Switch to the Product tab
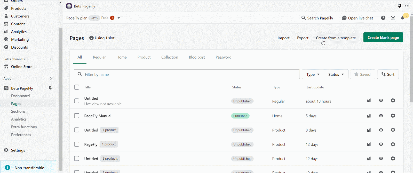Image resolution: width=413 pixels, height=173 pixels. [144, 57]
